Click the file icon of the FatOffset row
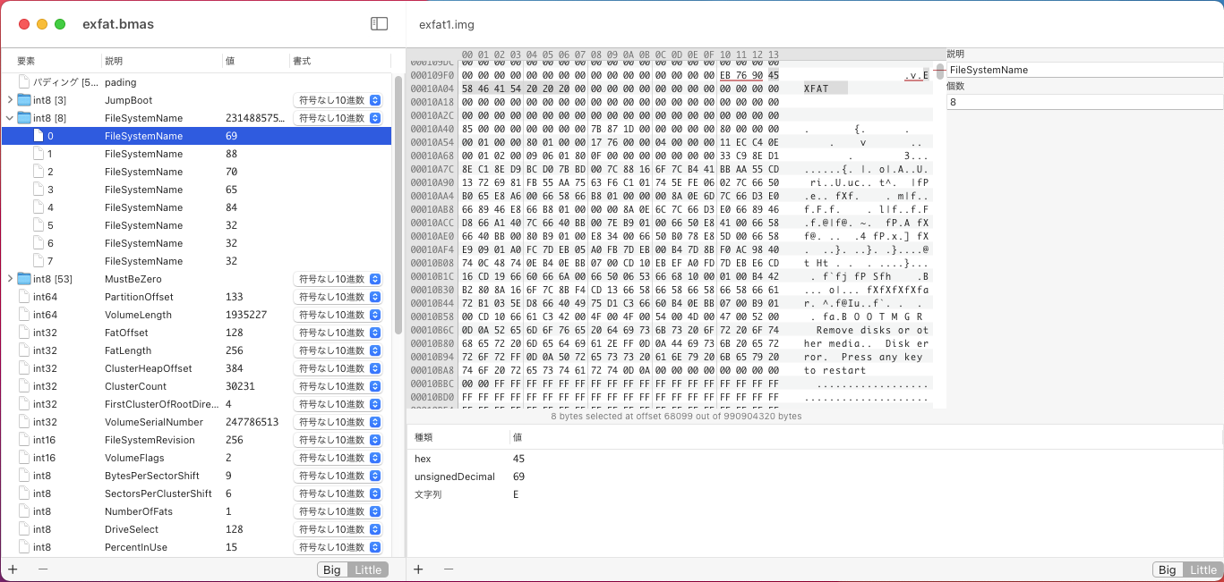The width and height of the screenshot is (1224, 582). point(24,333)
